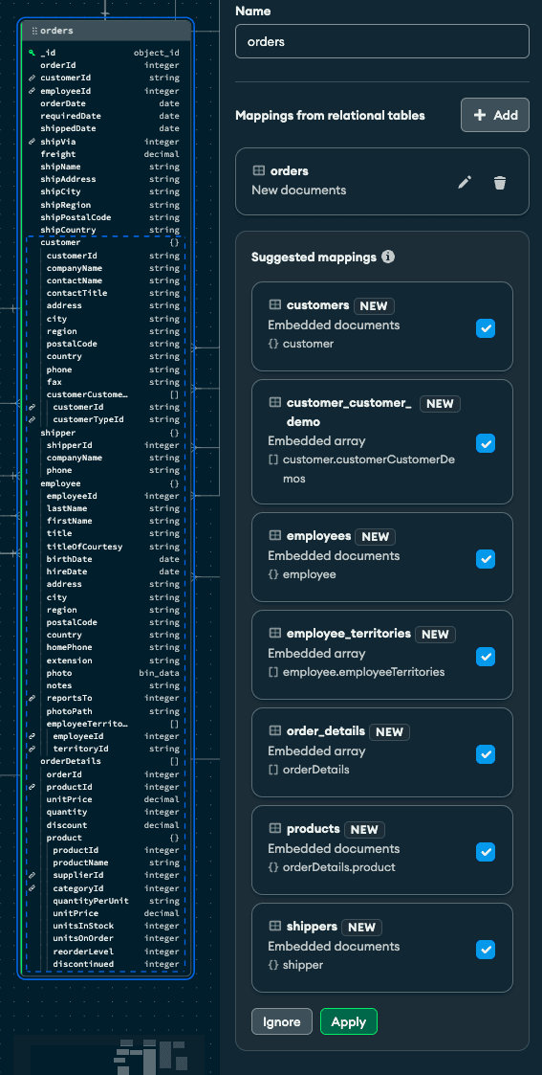Select the customerTypeId field row
Viewport: 542px width, 1075px height.
coord(106,419)
